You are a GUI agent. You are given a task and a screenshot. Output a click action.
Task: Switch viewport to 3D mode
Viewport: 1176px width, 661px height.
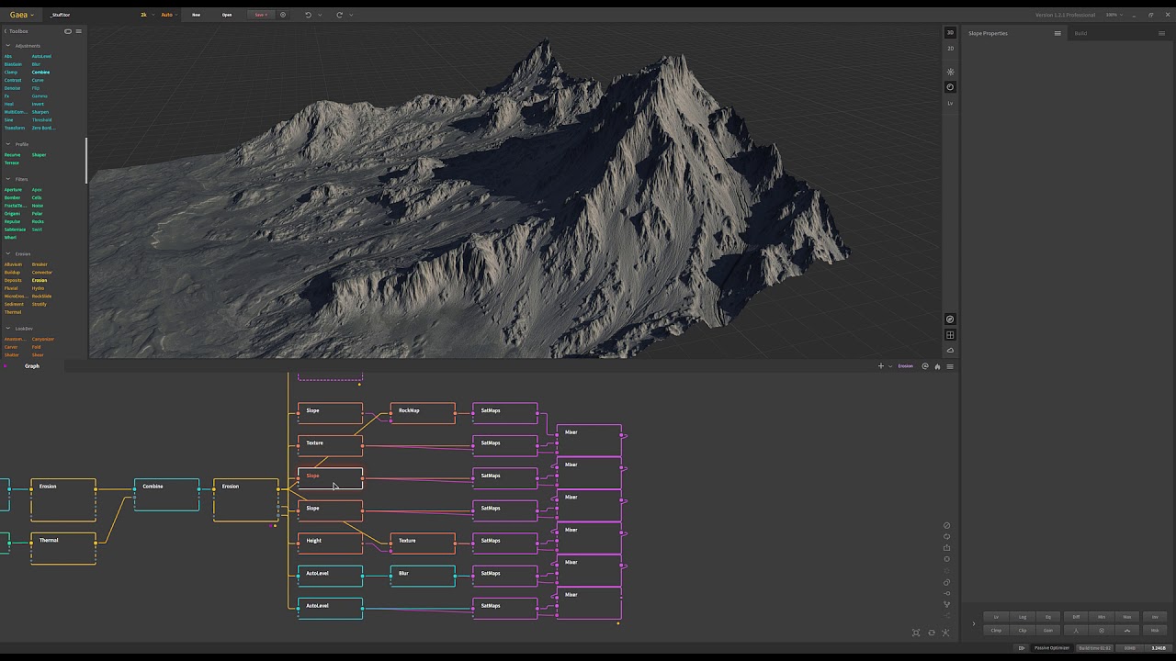tap(950, 33)
